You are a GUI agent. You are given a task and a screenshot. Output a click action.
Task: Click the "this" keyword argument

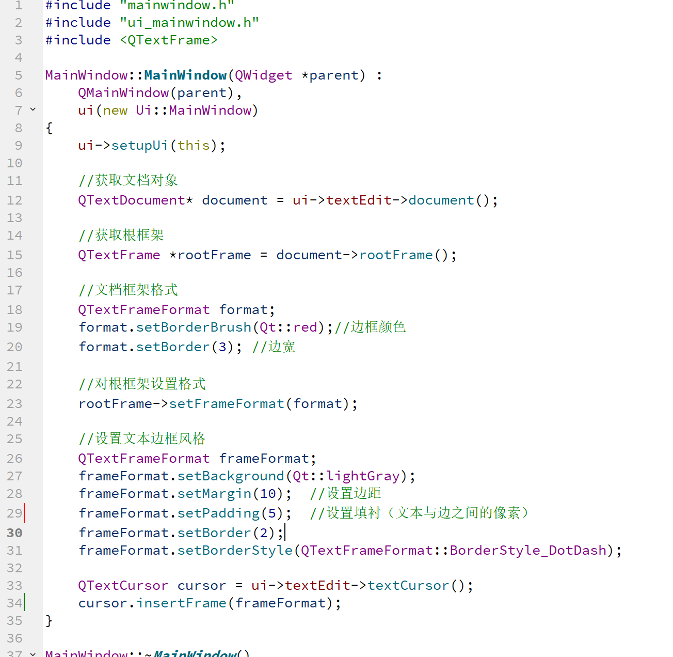point(194,146)
